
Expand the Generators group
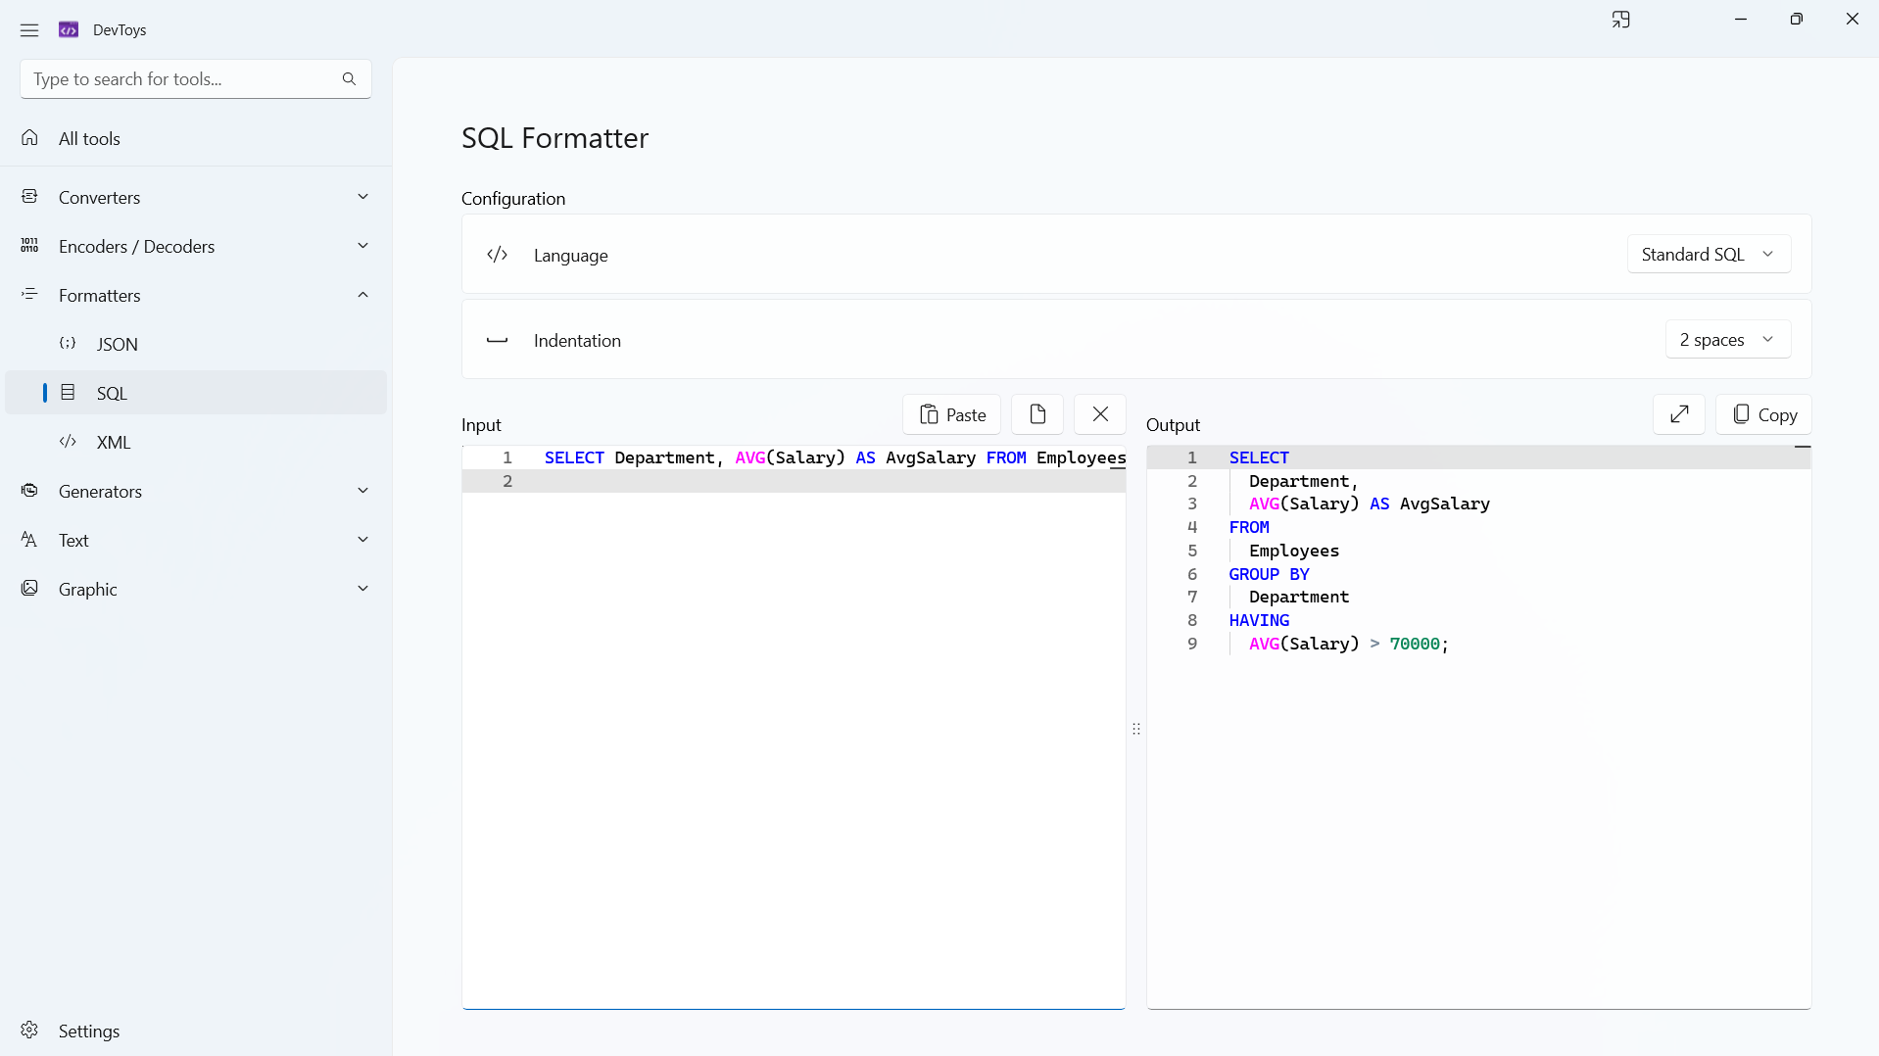196,491
